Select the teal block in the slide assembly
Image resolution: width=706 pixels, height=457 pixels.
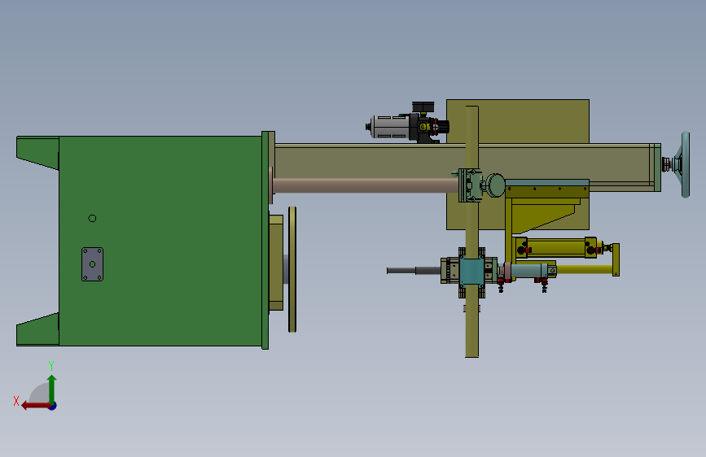(471, 272)
